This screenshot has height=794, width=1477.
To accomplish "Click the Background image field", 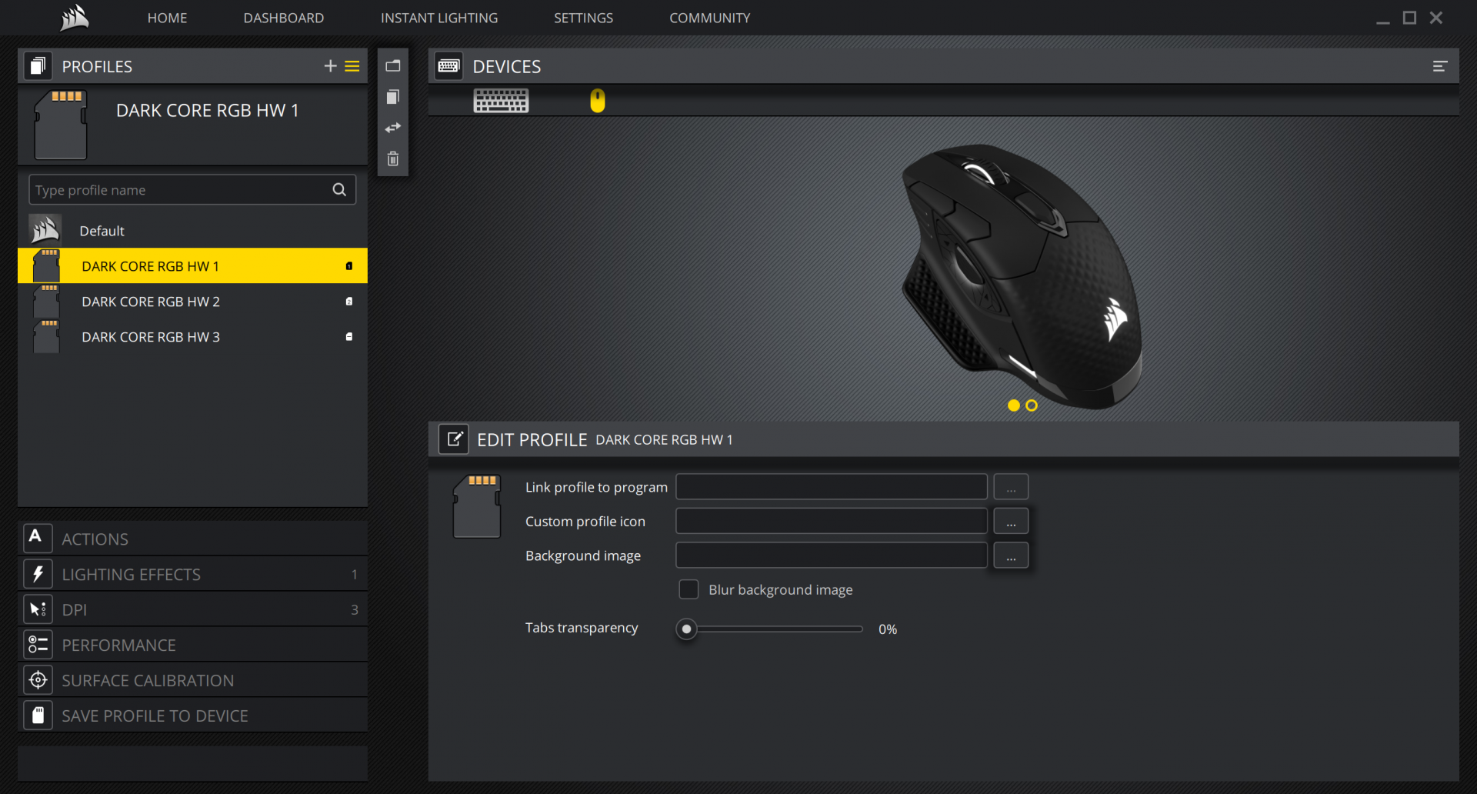I will [x=832, y=555].
